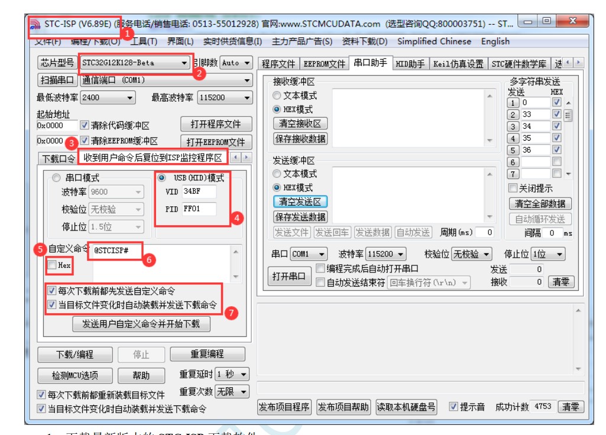Switch language to English menu item
The height and width of the screenshot is (435, 606).
pyautogui.click(x=495, y=41)
